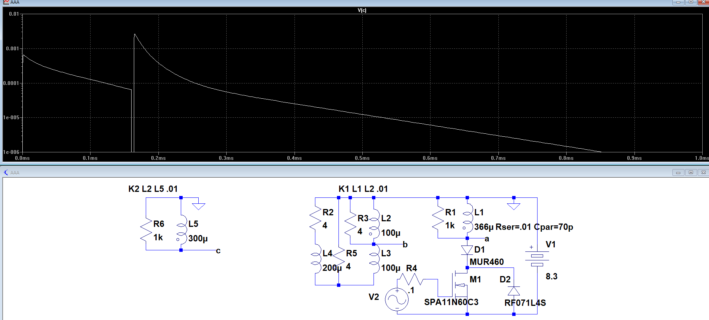Select the D2 diode symbol
Image resolution: width=709 pixels, height=320 pixels.
click(514, 291)
